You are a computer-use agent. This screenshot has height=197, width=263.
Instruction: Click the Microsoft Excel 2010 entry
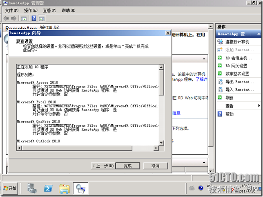pos(36,102)
